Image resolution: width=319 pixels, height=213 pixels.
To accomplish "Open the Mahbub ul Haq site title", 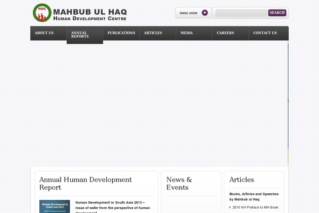I will [90, 12].
